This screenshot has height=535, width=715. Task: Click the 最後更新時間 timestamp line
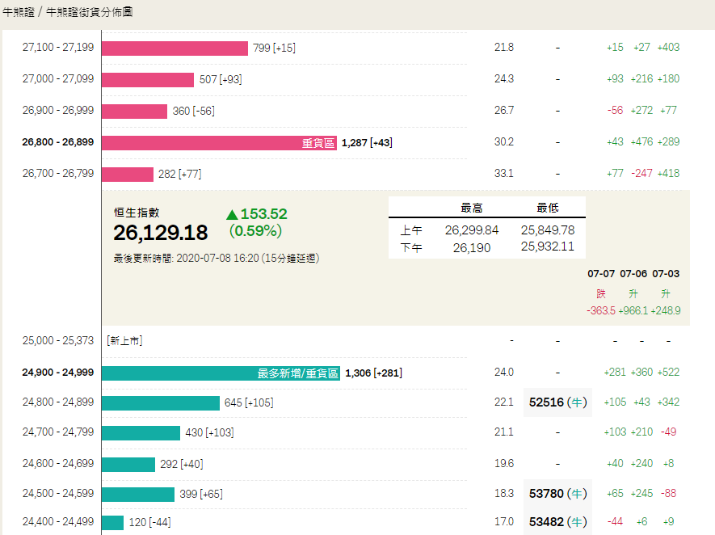217,258
